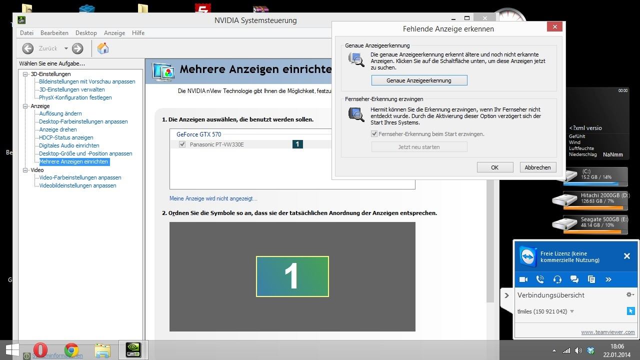This screenshot has height=360, width=640.
Task: Collapse the 3D-Einstellungen tree node
Action: click(26, 74)
